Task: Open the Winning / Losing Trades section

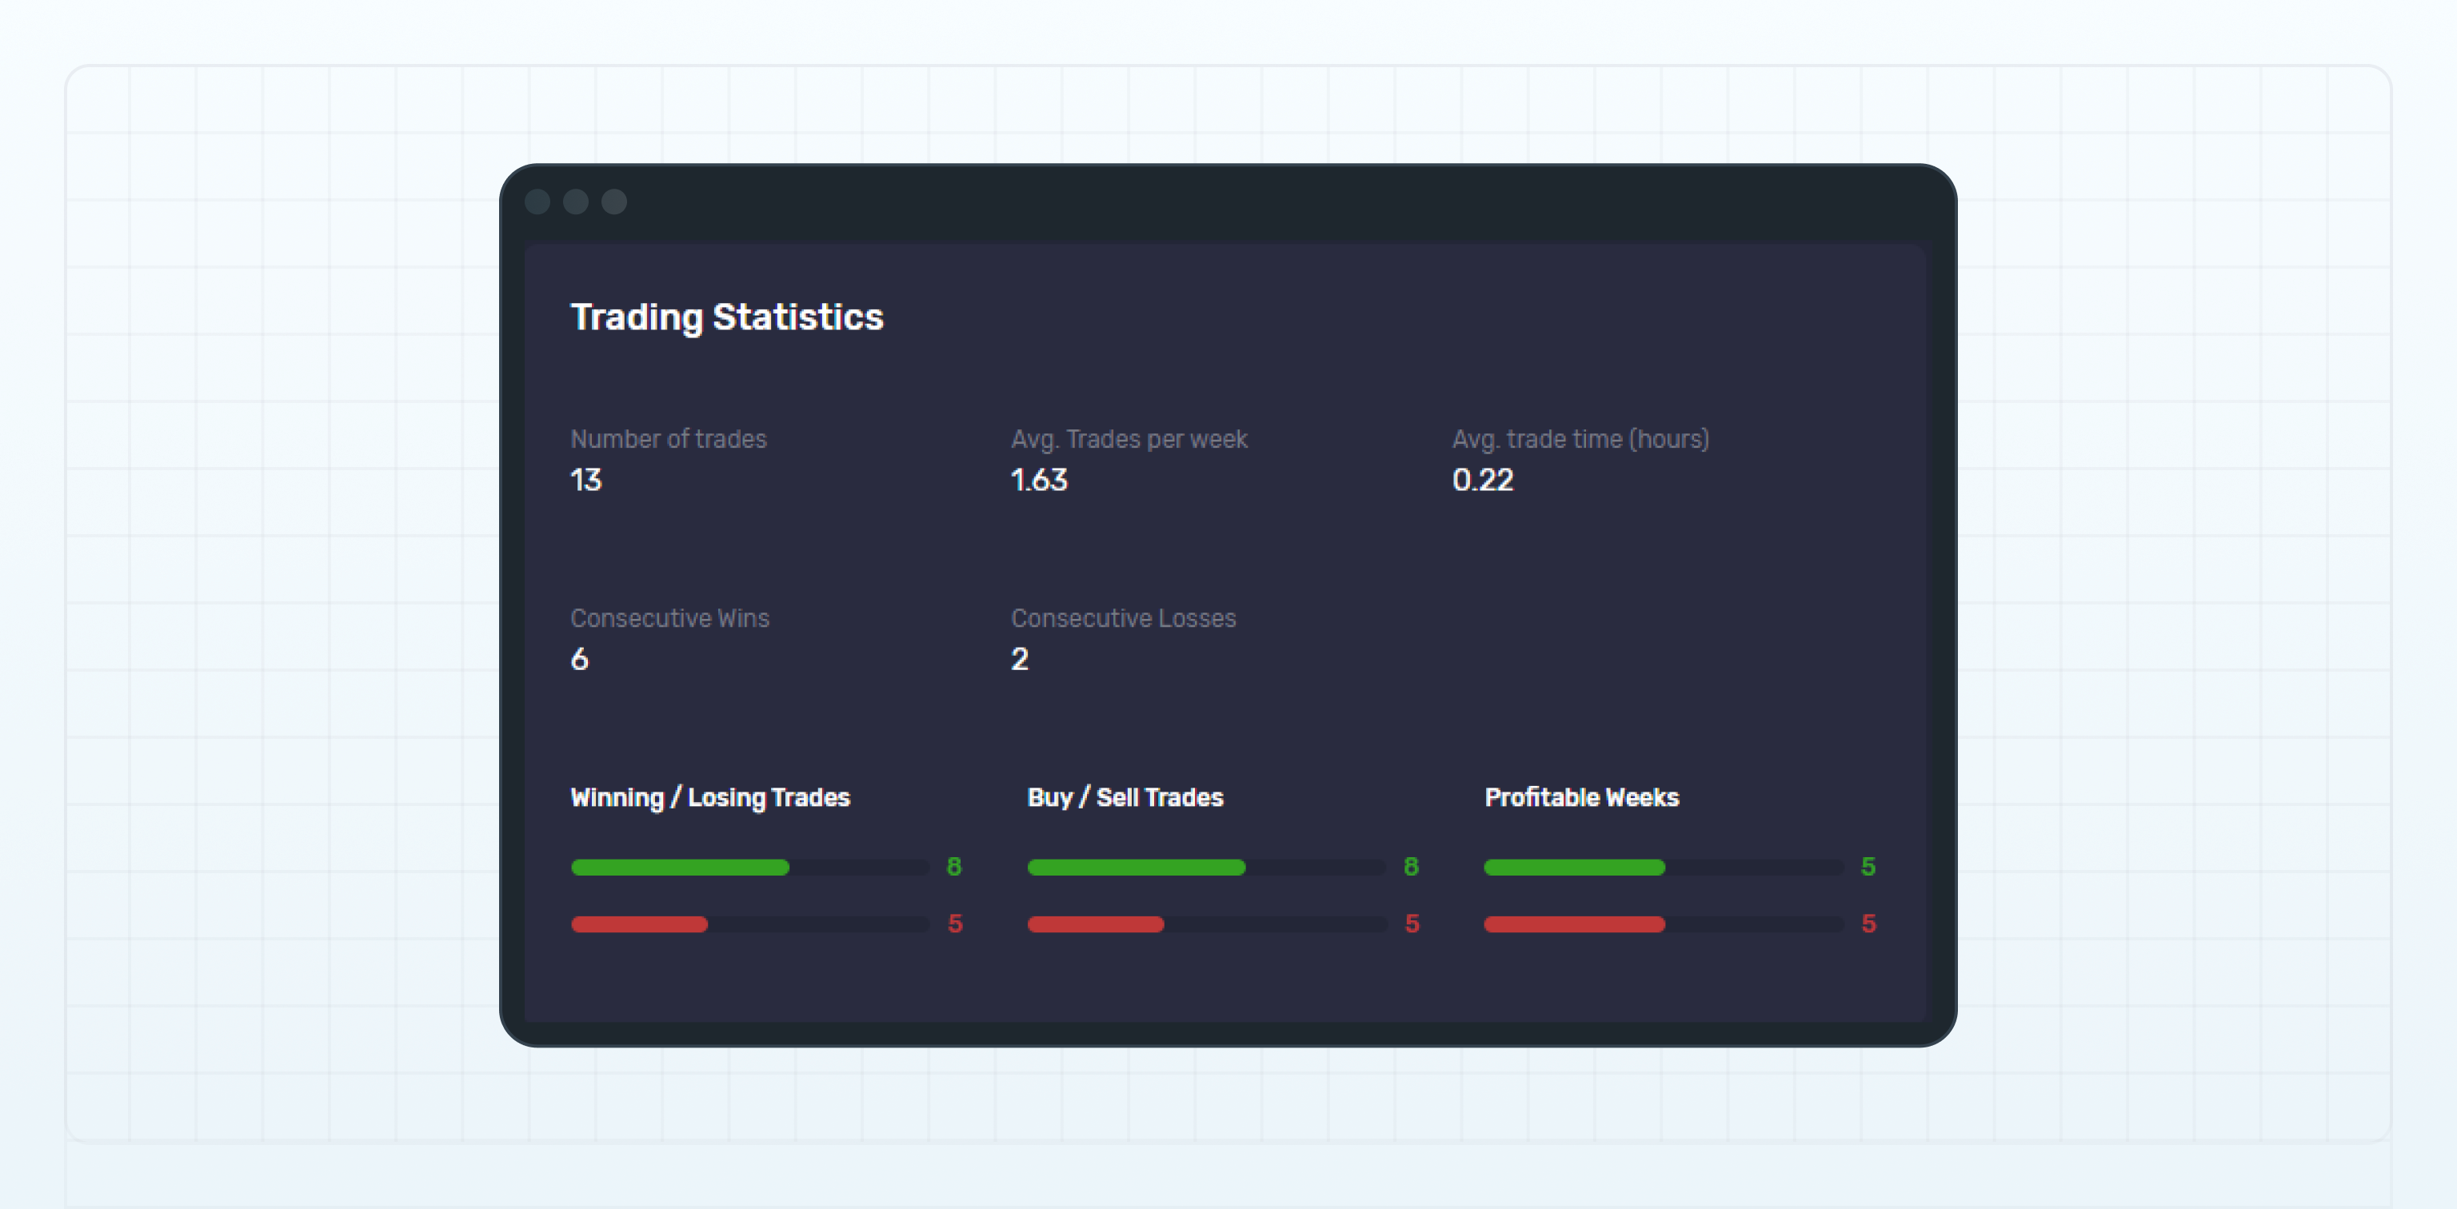Action: click(709, 797)
